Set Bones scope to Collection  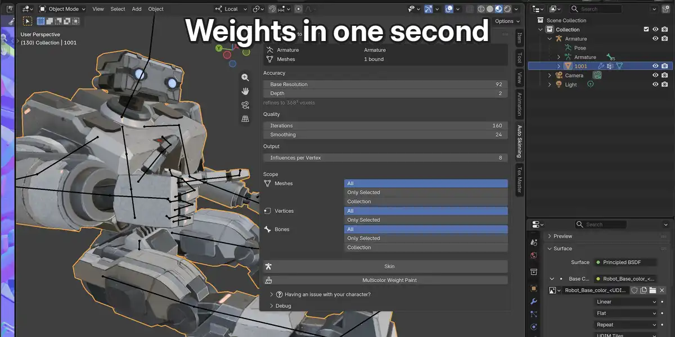click(426, 248)
